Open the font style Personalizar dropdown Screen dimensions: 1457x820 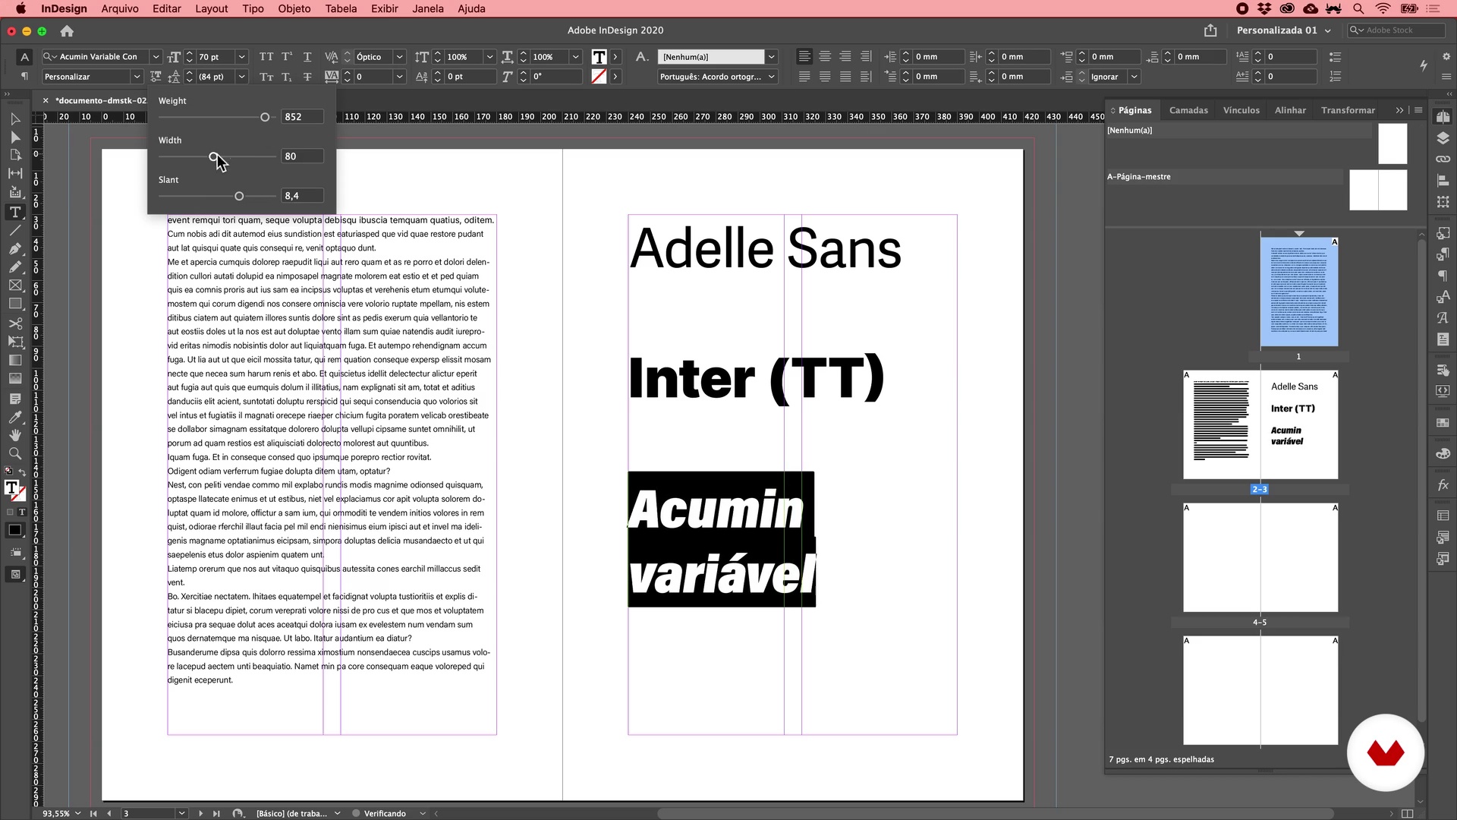click(x=137, y=77)
